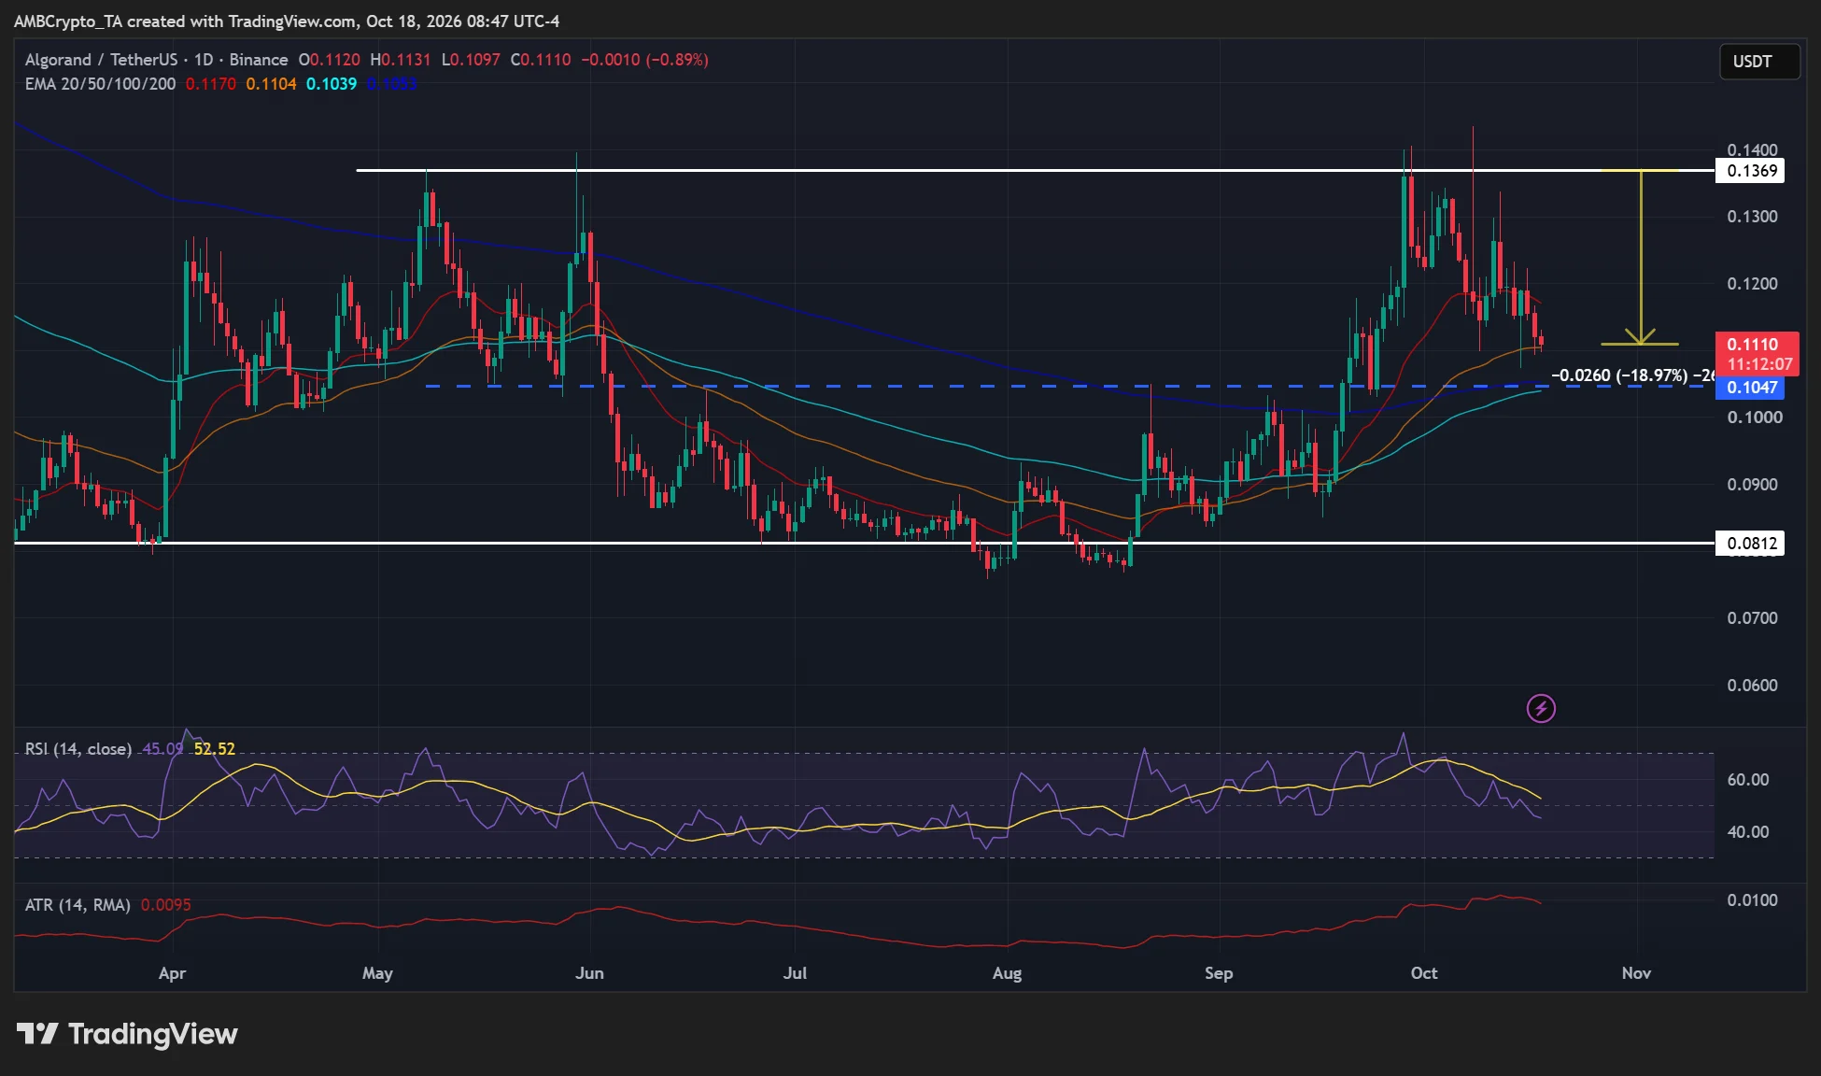
Task: Select the ATR (14, RMA) indicator label
Action: point(78,905)
